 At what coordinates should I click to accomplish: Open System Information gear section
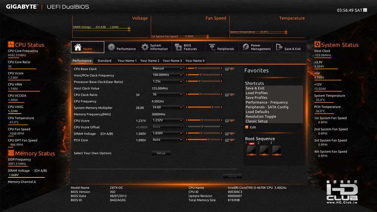155,47
